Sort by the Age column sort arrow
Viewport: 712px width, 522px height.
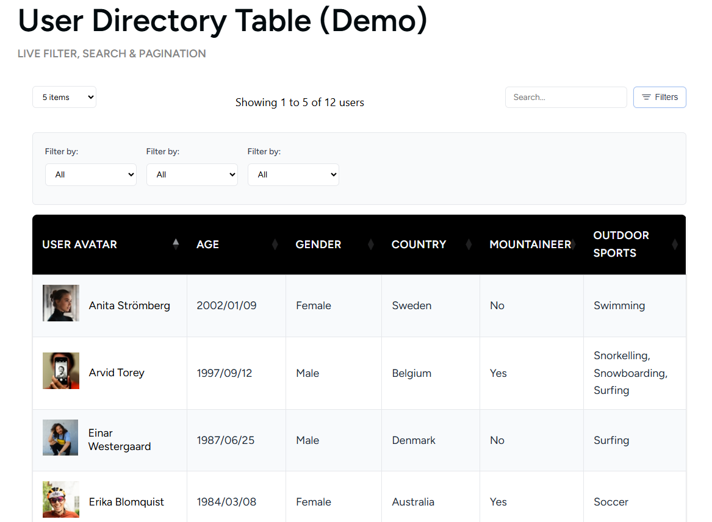[x=275, y=244]
